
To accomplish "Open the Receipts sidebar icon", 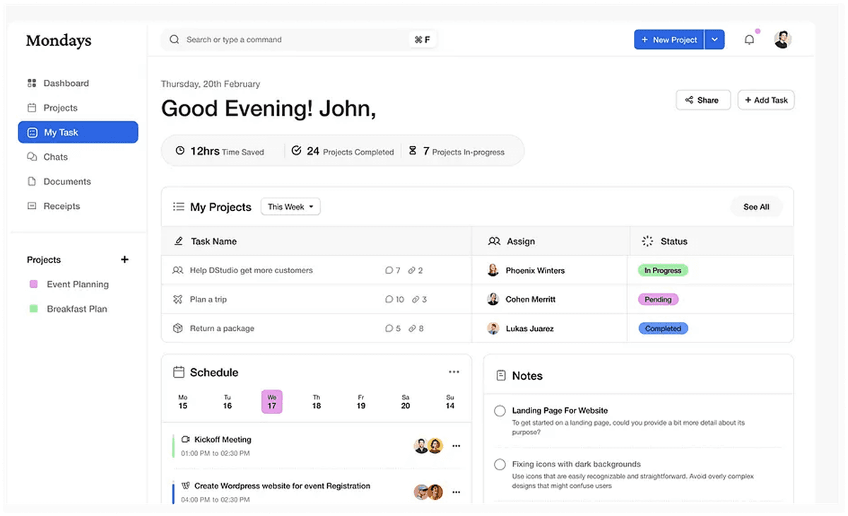I will pyautogui.click(x=31, y=206).
